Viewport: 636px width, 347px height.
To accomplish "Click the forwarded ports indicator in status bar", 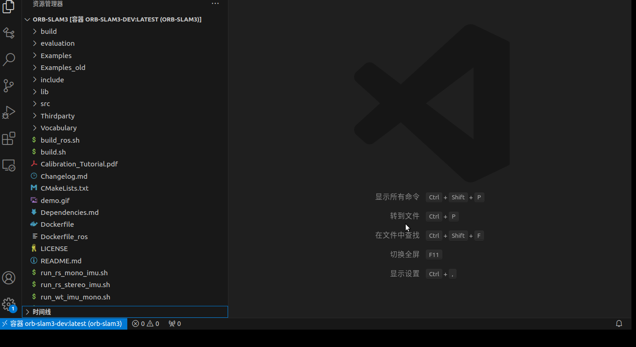I will [x=174, y=324].
